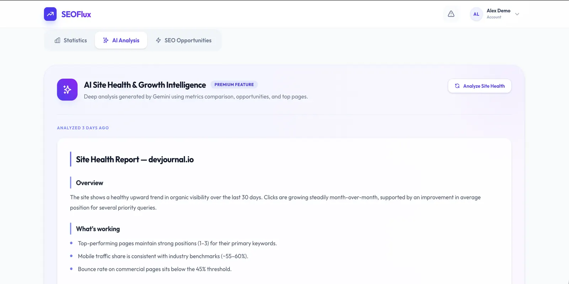Image resolution: width=569 pixels, height=284 pixels.
Task: Click the SEOFlux trending arrow logo icon
Action: pyautogui.click(x=50, y=14)
